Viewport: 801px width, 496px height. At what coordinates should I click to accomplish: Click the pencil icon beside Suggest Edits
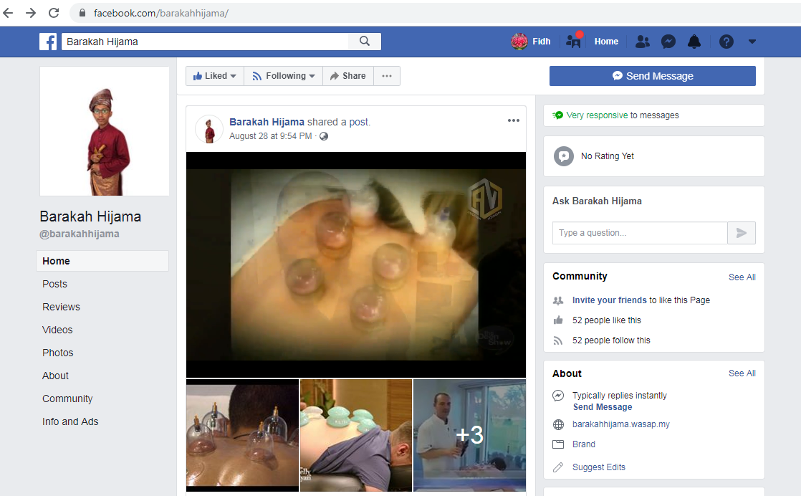coord(558,467)
